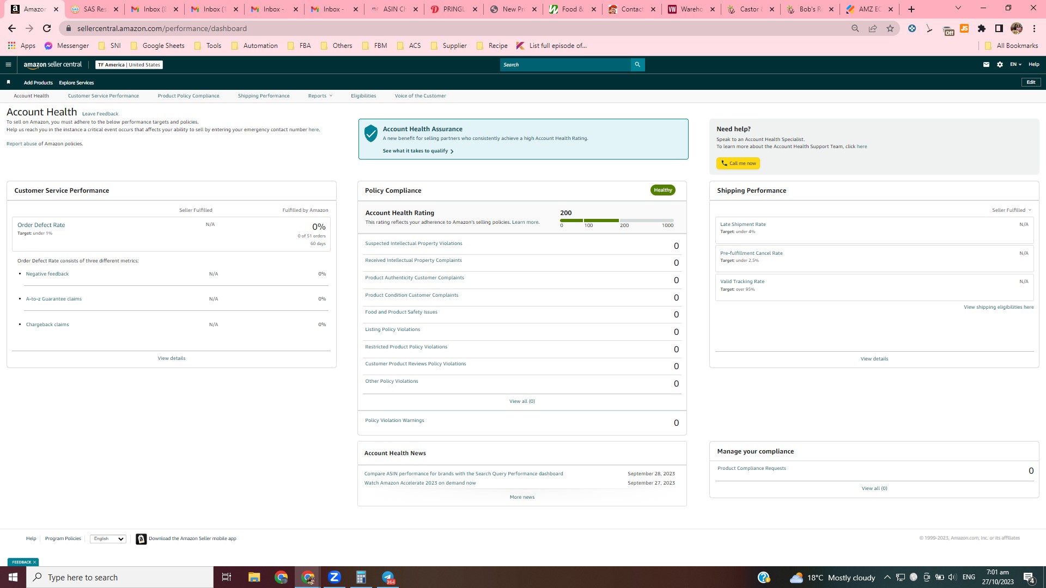This screenshot has width=1046, height=588.
Task: Close the FEEDBACK tab widget
Action: coord(34,562)
